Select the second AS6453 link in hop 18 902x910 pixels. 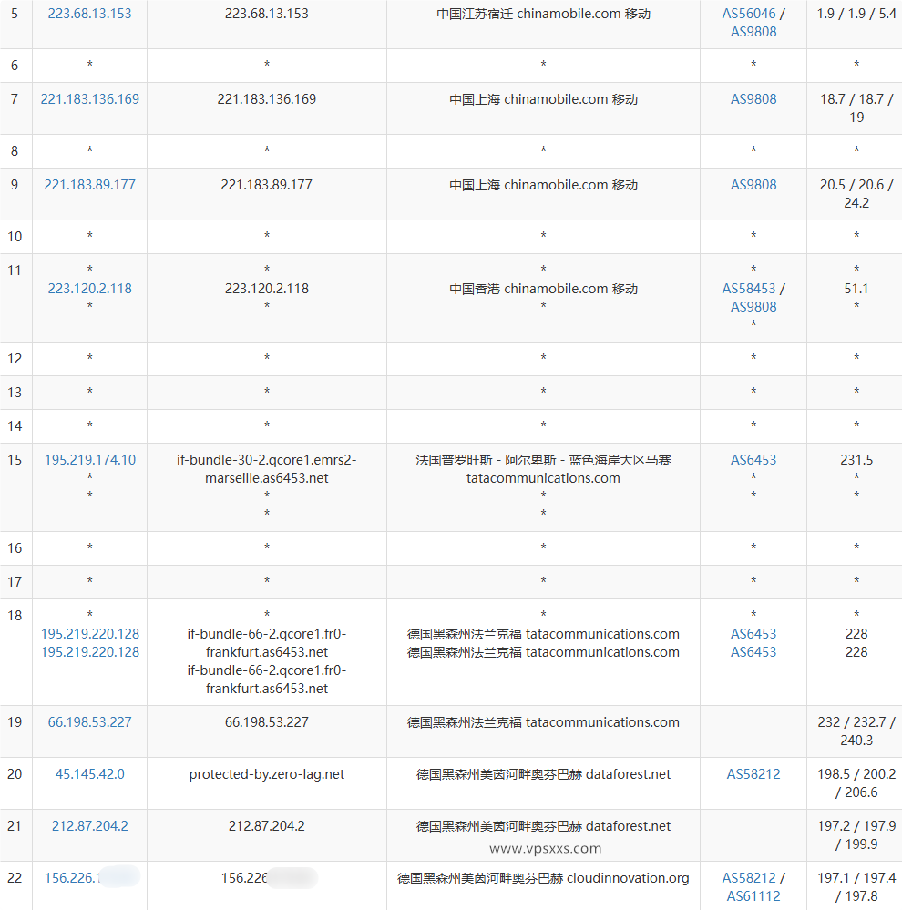(x=753, y=652)
